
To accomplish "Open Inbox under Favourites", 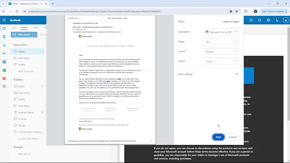I will pos(27,52).
